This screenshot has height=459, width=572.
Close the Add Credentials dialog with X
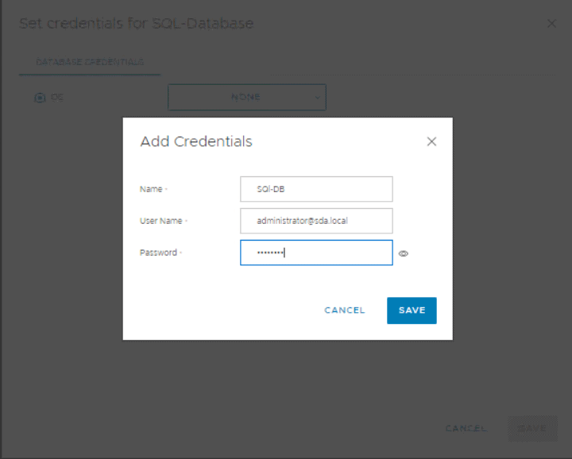point(431,141)
